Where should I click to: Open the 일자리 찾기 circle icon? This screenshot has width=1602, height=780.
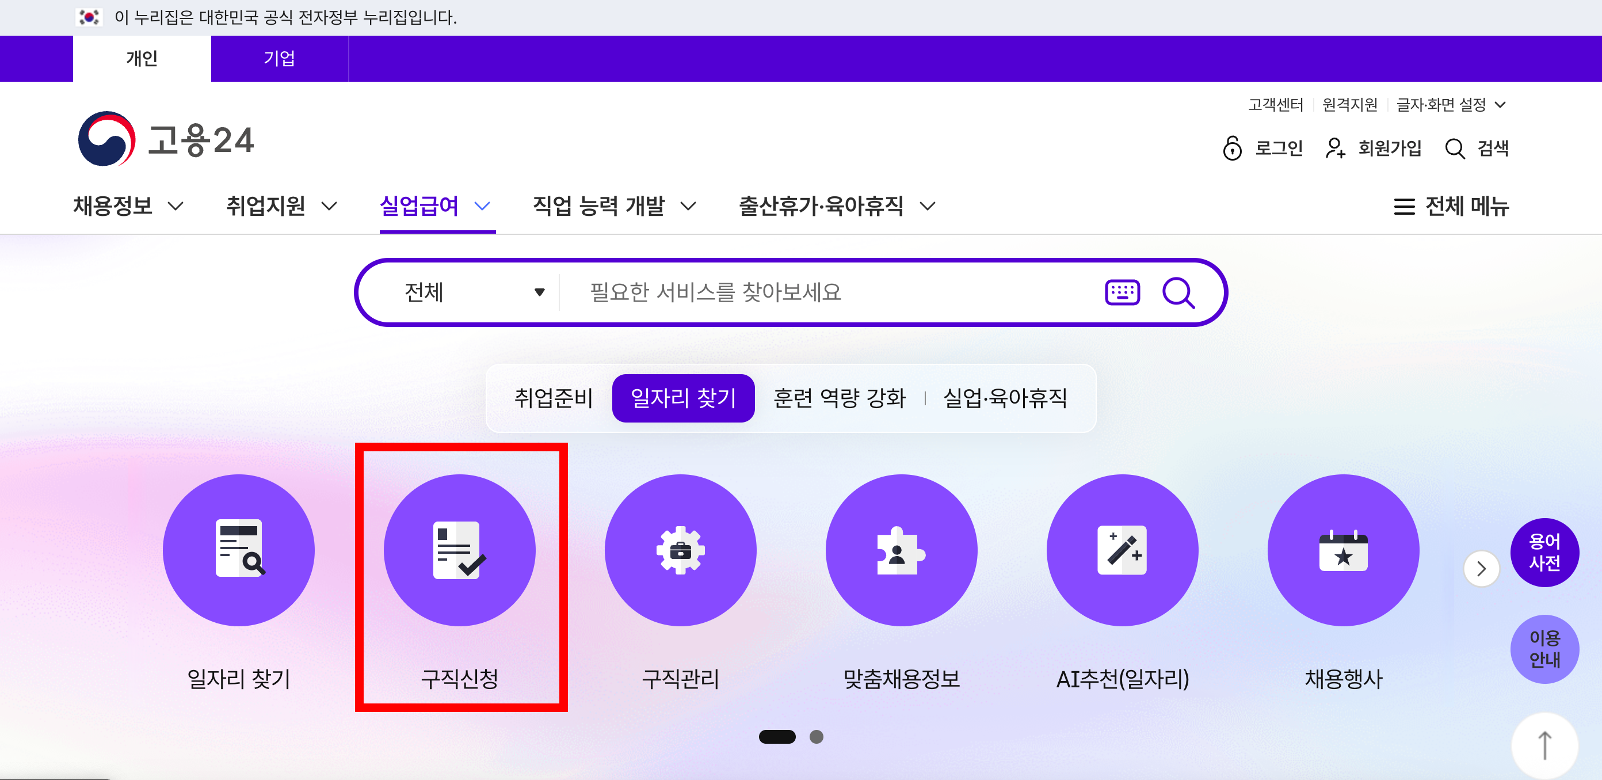pos(239,550)
